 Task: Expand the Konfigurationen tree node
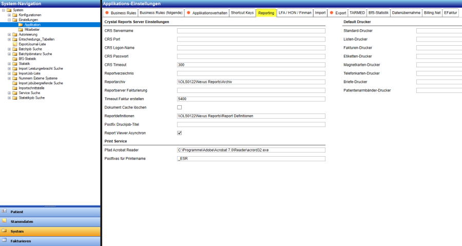coord(9,15)
